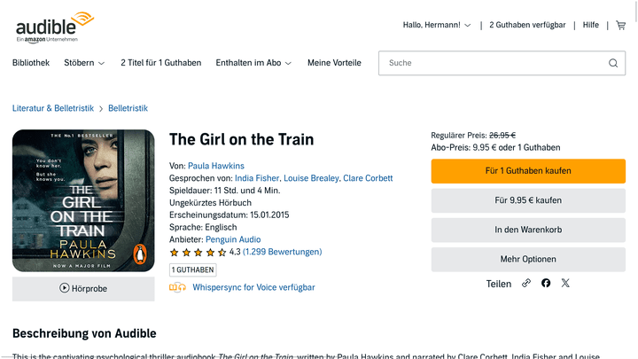Click the search magnifier icon

[613, 63]
